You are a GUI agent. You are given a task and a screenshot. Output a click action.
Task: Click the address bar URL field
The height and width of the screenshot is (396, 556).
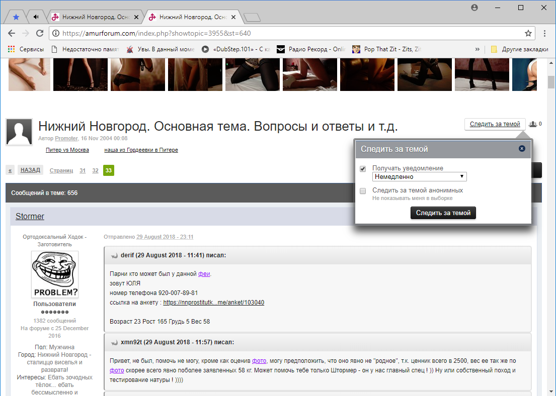(287, 34)
